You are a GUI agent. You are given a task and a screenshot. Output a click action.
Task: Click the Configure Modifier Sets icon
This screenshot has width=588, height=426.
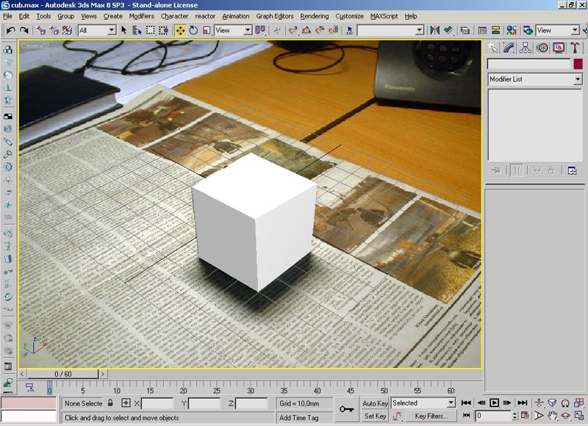(572, 170)
